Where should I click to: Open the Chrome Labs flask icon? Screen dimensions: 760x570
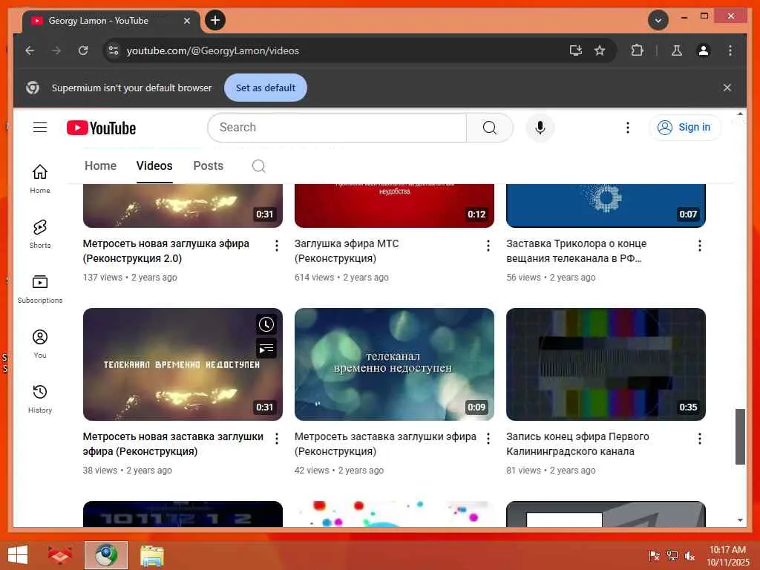677,50
